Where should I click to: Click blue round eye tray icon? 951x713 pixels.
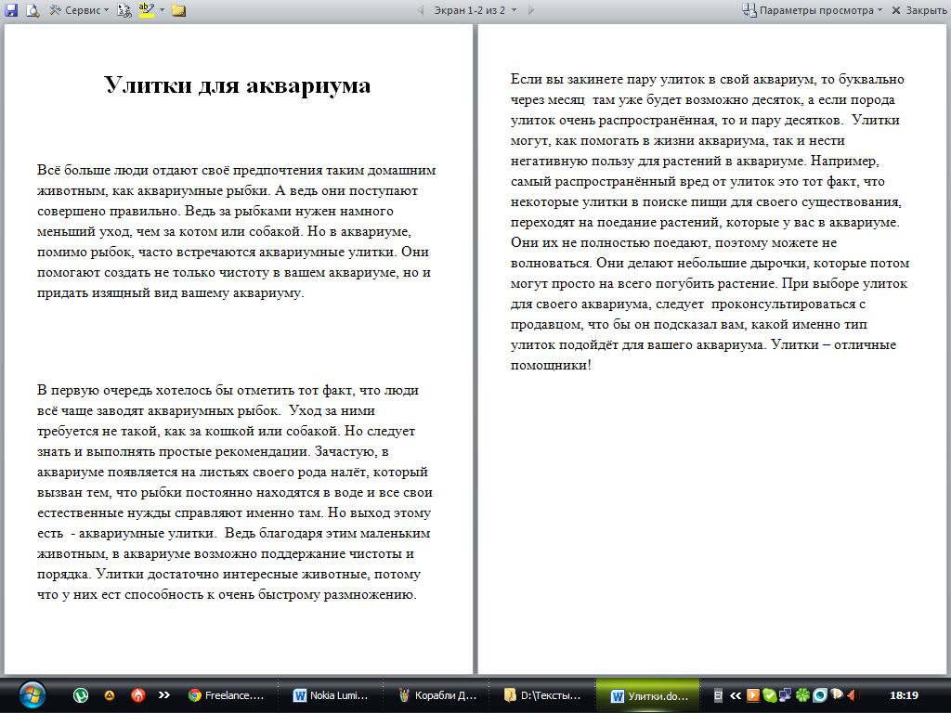pyautogui.click(x=819, y=695)
